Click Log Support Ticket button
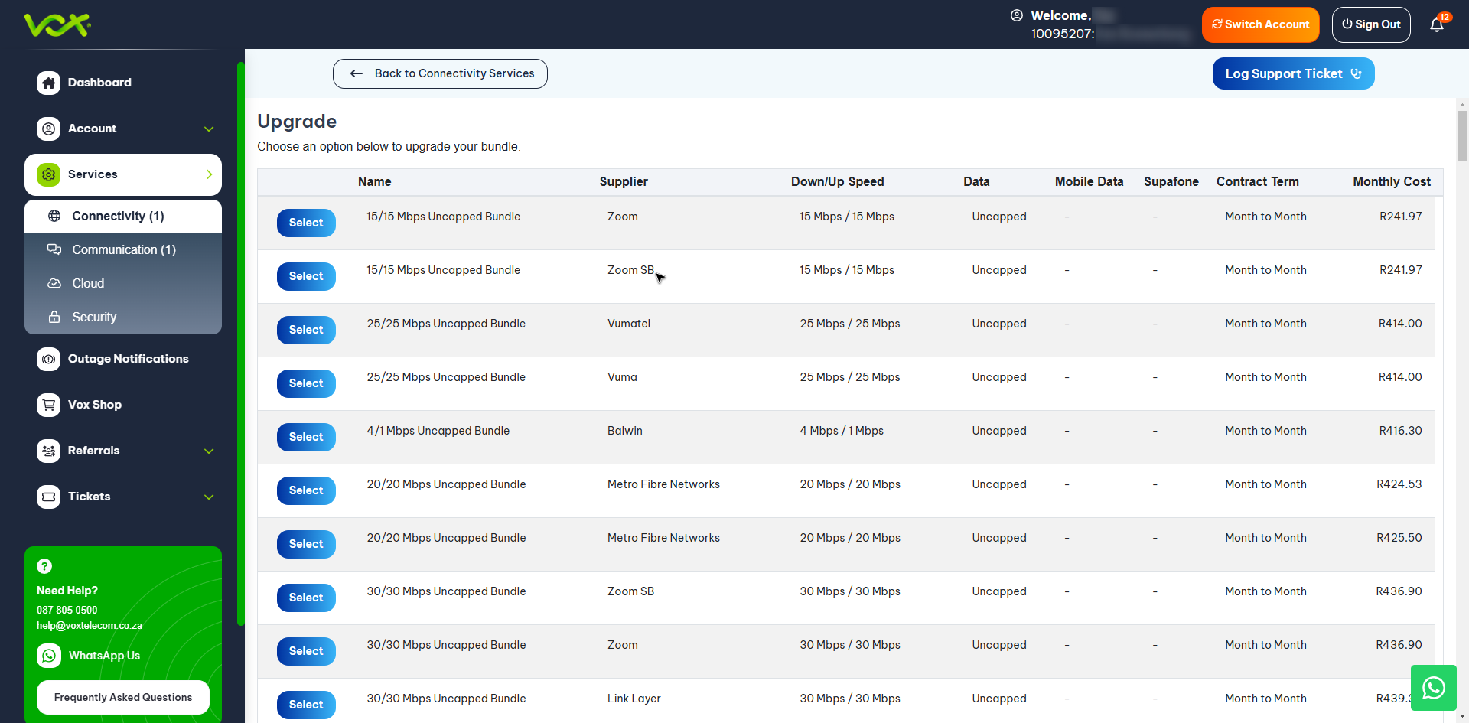The width and height of the screenshot is (1469, 723). pos(1293,73)
